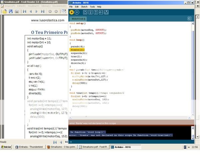Image resolution: width=200 pixels, height=157 pixels.
Task: Click the Foxit 'Ready' status text
Action: point(3,142)
